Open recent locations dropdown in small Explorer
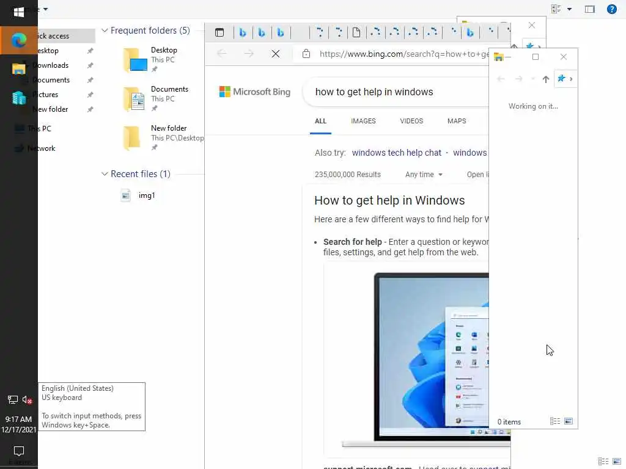 pyautogui.click(x=532, y=79)
